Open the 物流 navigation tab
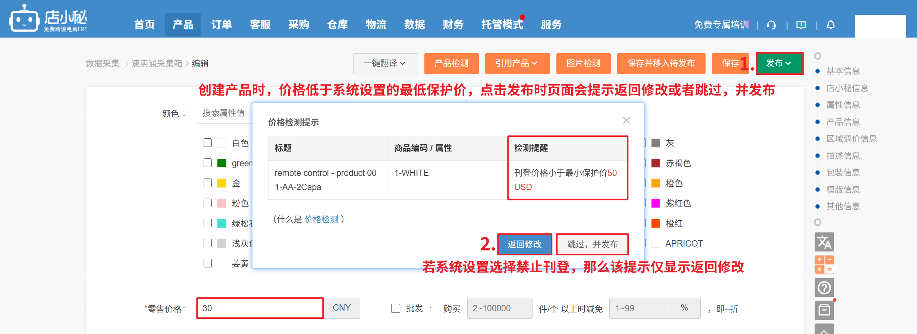 point(376,25)
